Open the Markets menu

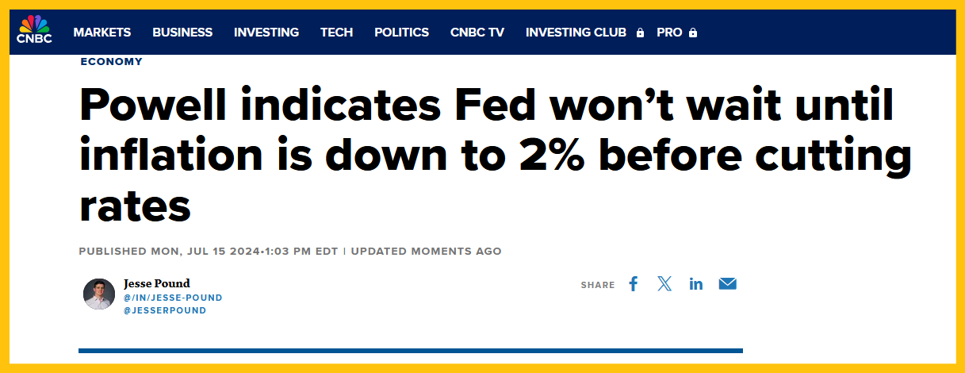[102, 33]
